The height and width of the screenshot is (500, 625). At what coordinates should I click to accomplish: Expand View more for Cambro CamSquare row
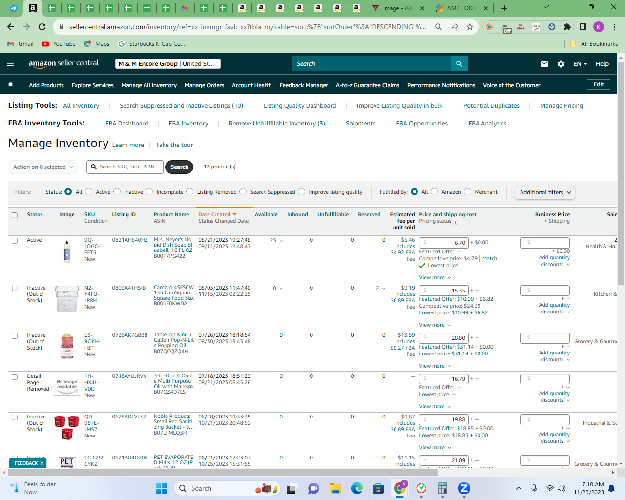pyautogui.click(x=435, y=325)
